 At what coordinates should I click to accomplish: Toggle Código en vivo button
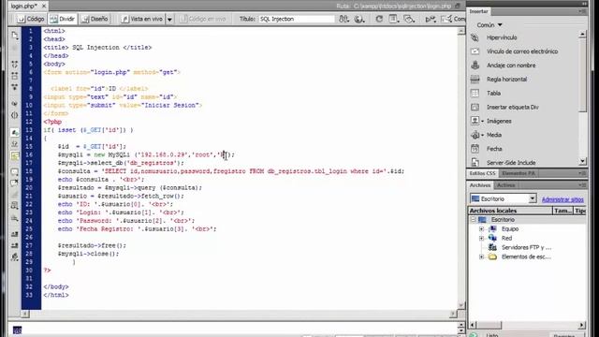tap(203, 19)
